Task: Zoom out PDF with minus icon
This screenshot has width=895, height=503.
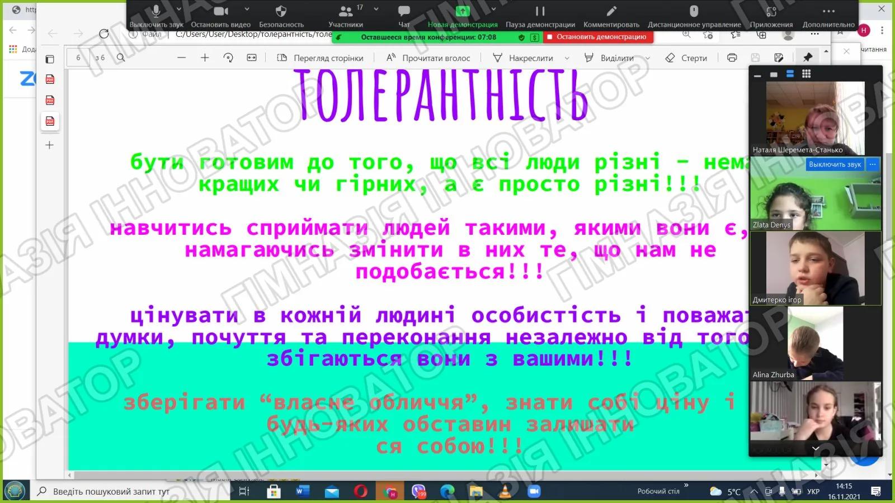Action: 181,58
